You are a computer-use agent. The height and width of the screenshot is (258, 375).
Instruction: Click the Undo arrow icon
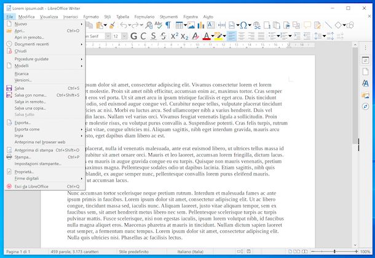123,25
